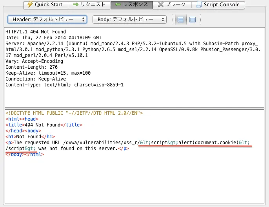Click the Quick Start lightning bolt icon

click(x=30, y=5)
